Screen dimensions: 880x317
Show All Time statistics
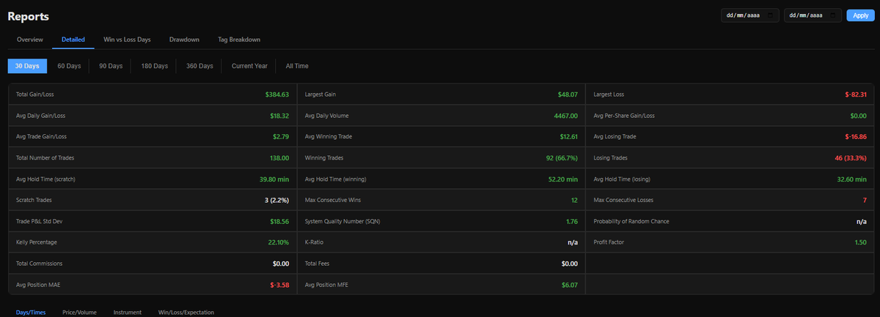tap(297, 66)
